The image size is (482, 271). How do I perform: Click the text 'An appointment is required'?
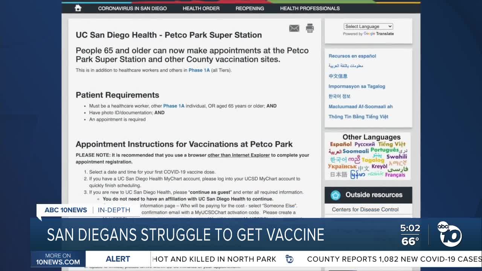coord(117,119)
